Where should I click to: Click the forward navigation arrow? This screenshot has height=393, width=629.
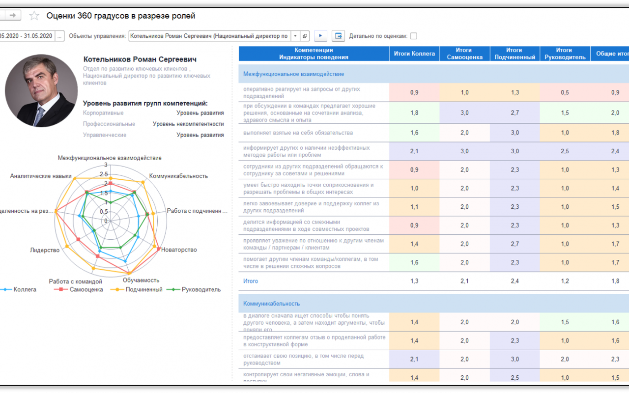12,16
